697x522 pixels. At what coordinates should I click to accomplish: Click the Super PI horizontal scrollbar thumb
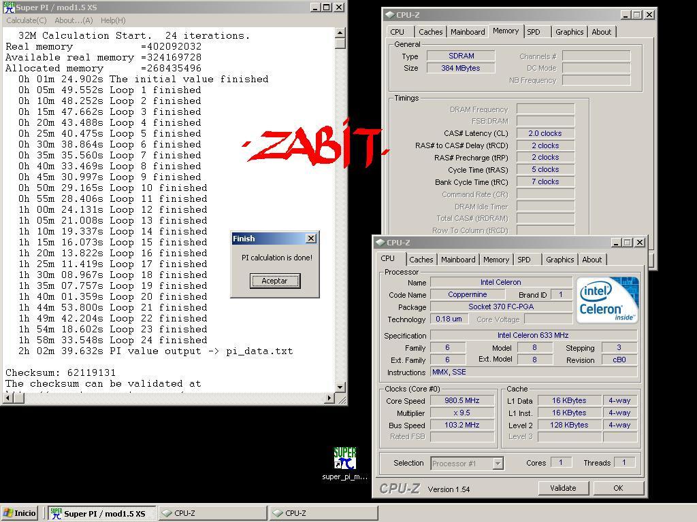[18, 398]
